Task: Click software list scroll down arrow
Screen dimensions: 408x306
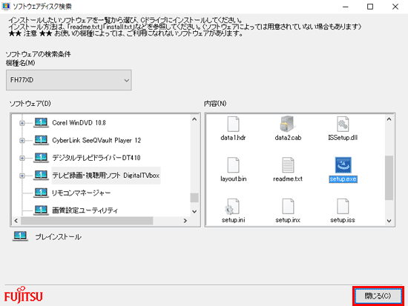Action: (x=194, y=212)
